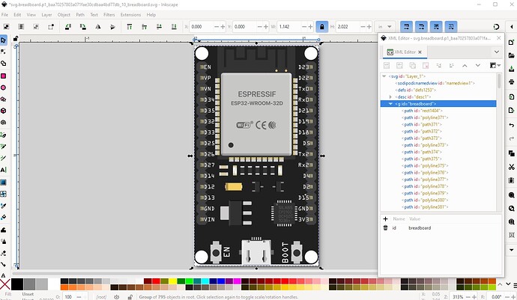The image size is (517, 300).
Task: Toggle move patterns with object
Action: pos(451,27)
